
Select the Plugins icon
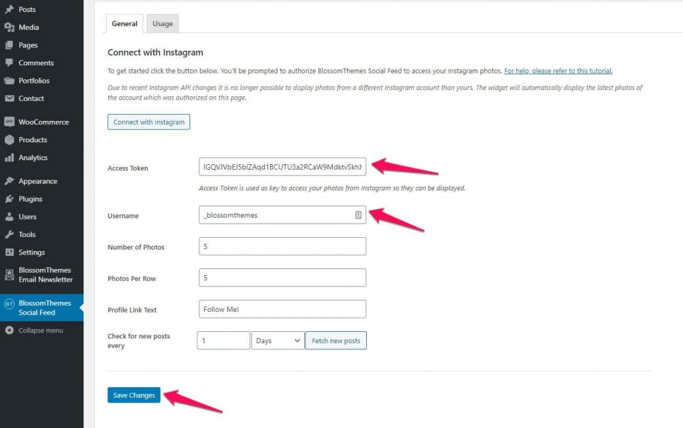click(x=8, y=198)
